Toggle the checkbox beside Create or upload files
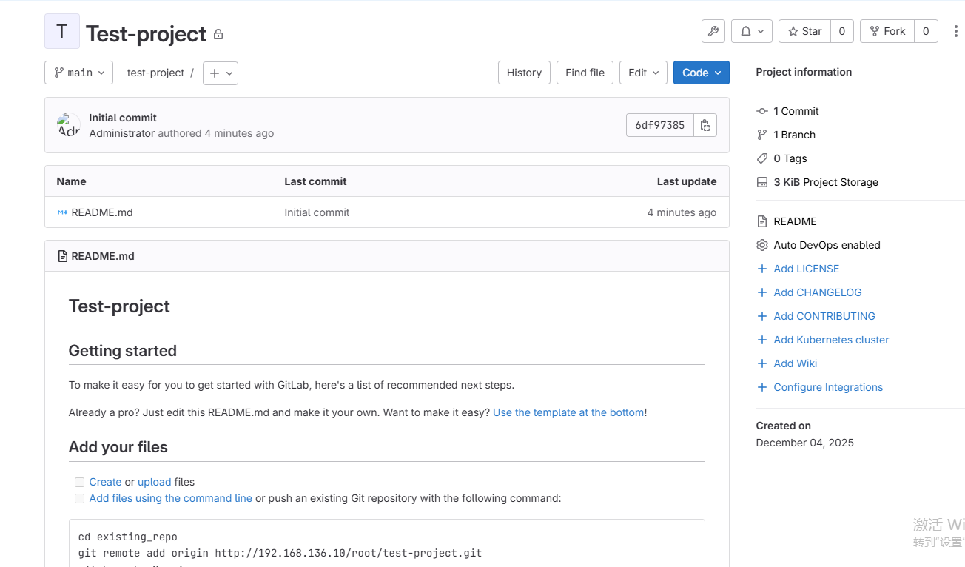 click(79, 482)
